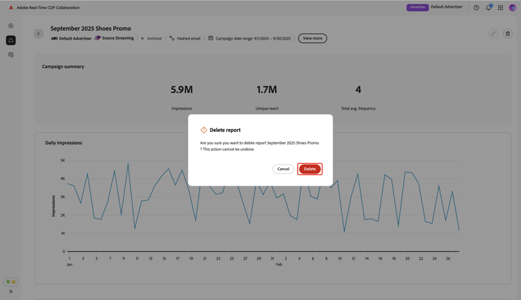Viewport: 521px width, 300px height.
Task: Click the purple Advertiser badge
Action: tap(417, 8)
